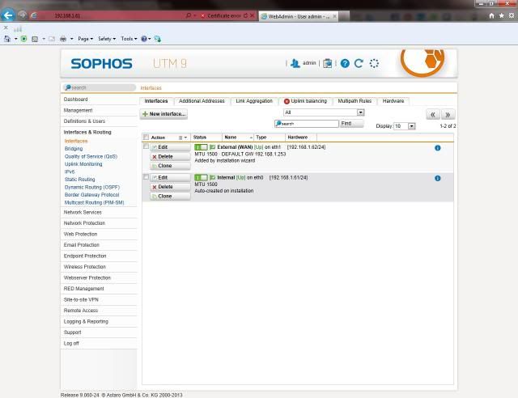This screenshot has height=398, width=518.
Task: Expand the print options arrow
Action: point(71,39)
